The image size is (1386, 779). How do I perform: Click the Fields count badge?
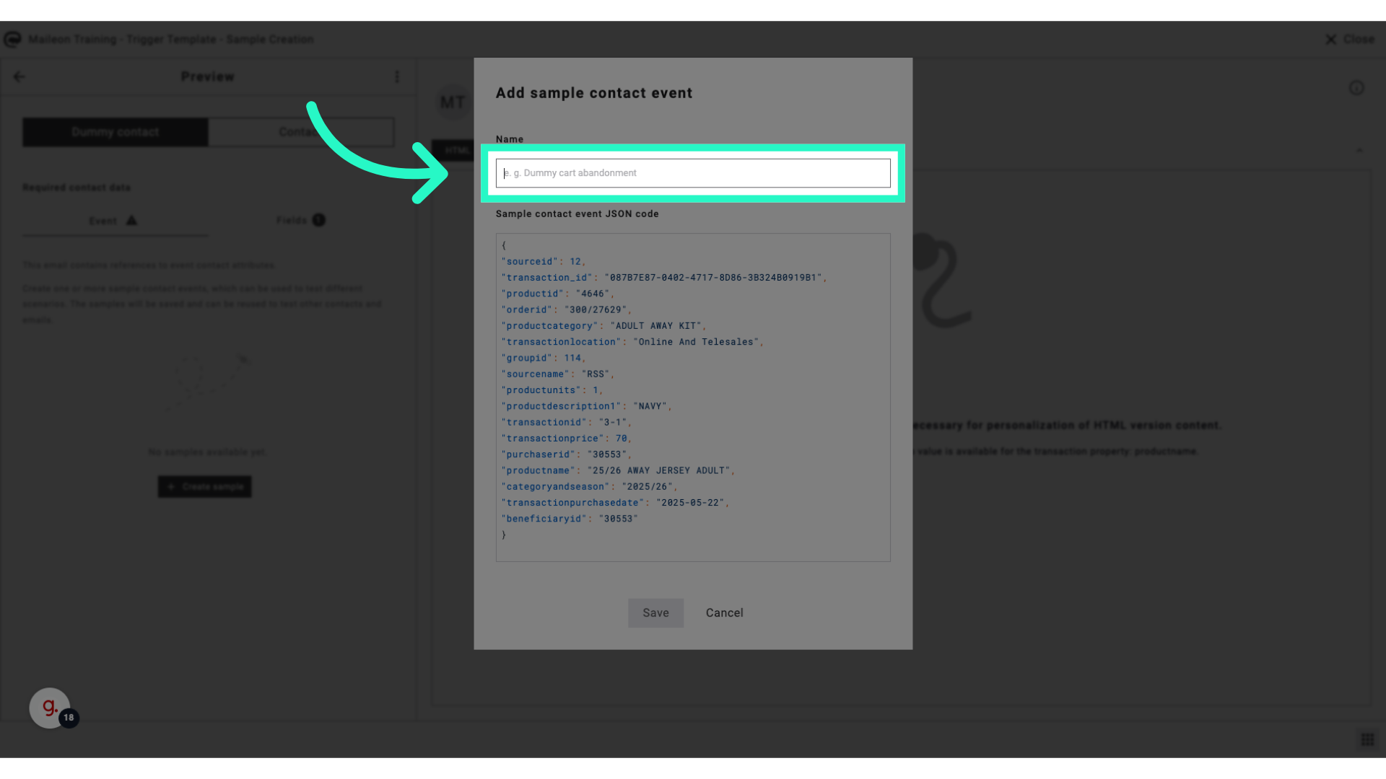click(318, 219)
